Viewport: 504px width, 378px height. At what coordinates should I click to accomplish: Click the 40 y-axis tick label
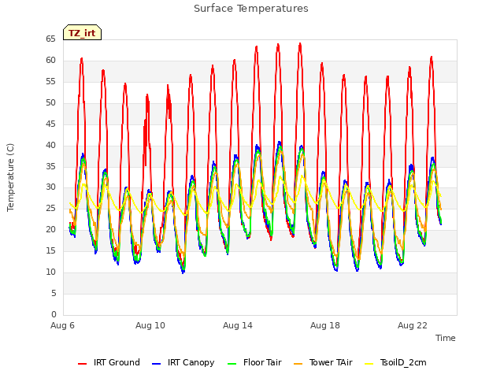[50, 145]
